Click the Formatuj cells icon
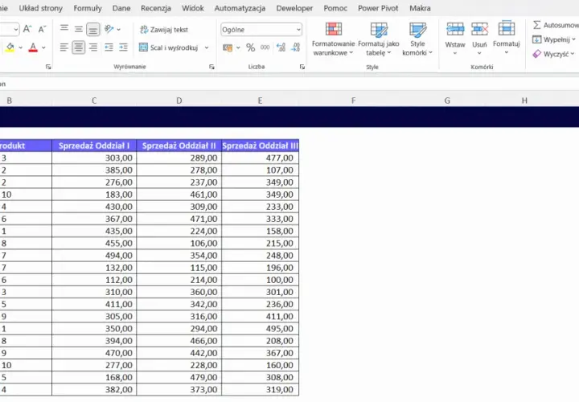Viewport: 579px width, 402px height. click(x=507, y=28)
